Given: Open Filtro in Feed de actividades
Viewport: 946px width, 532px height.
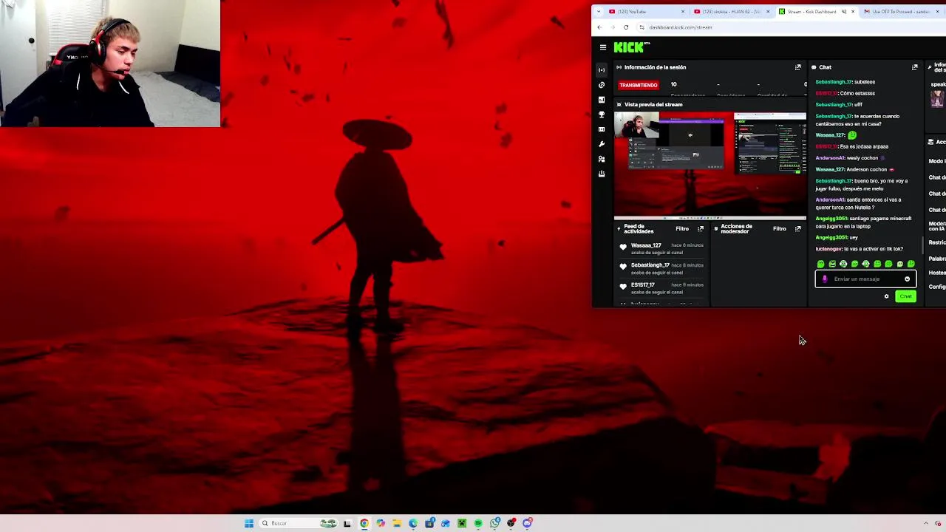Looking at the screenshot, I should pyautogui.click(x=682, y=229).
